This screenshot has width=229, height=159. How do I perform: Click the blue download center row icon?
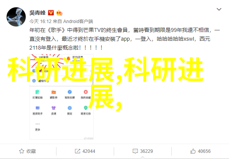pos(34,81)
